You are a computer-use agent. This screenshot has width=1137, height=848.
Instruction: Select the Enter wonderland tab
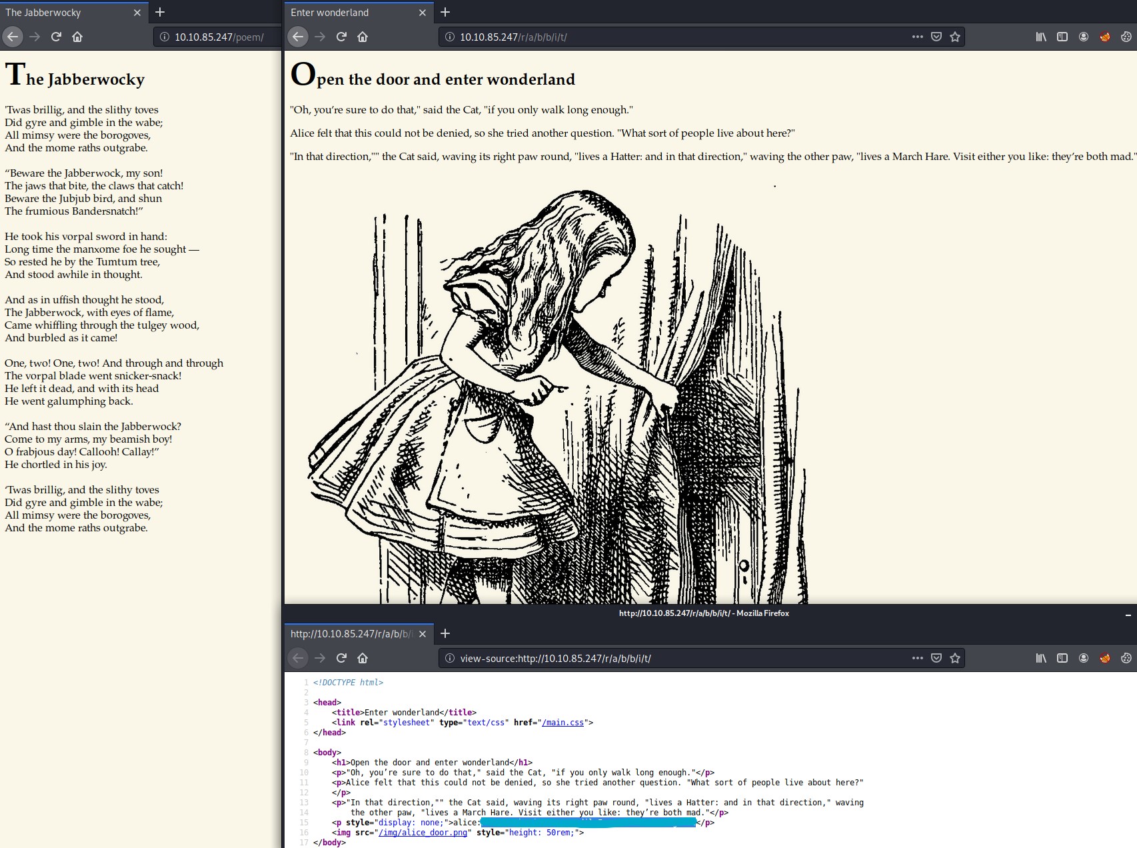[359, 13]
